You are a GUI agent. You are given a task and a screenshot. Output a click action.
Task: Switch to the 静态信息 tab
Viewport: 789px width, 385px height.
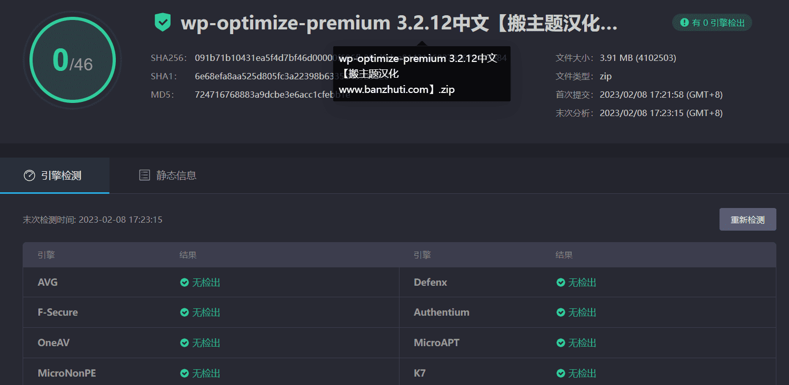(167, 175)
